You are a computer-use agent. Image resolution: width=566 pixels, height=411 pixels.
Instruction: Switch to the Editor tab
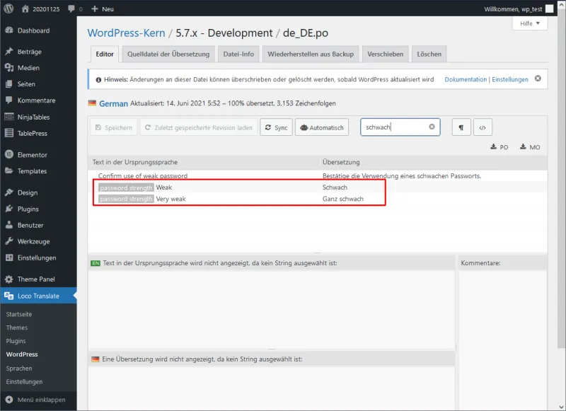(105, 54)
